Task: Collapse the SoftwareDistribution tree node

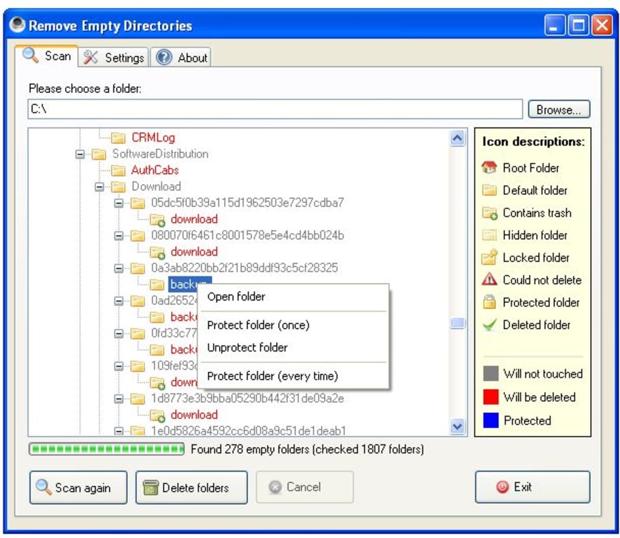Action: coord(80,154)
